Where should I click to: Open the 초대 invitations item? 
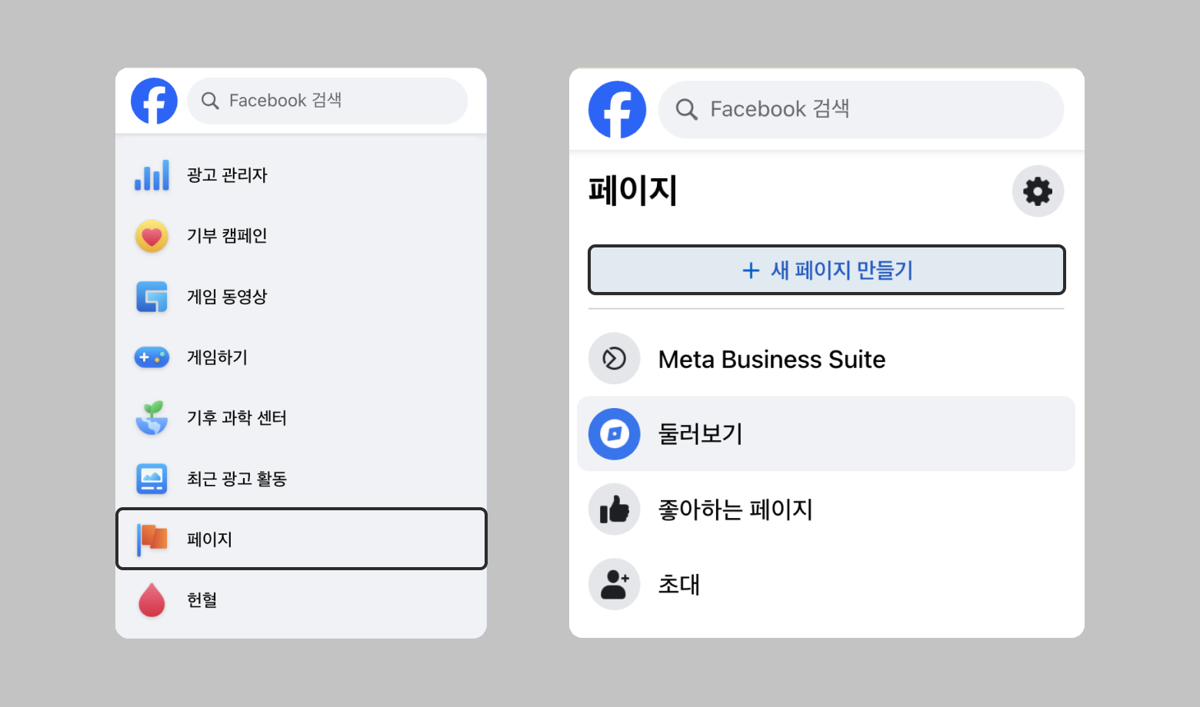click(x=826, y=584)
